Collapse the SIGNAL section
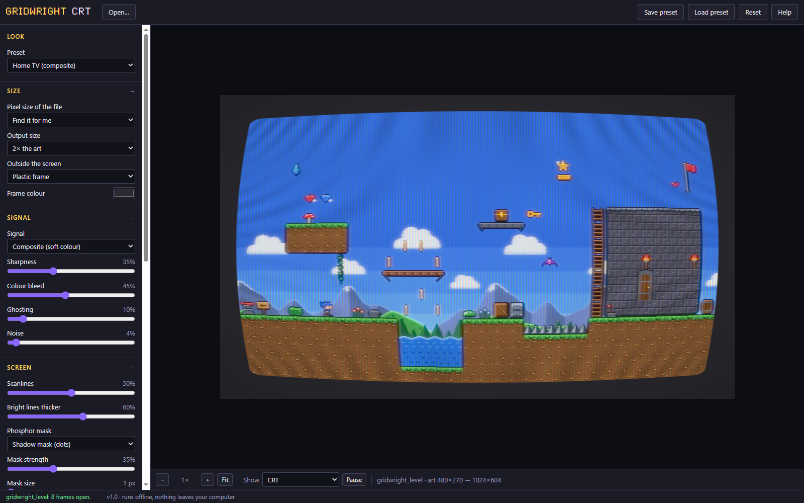 click(x=133, y=218)
